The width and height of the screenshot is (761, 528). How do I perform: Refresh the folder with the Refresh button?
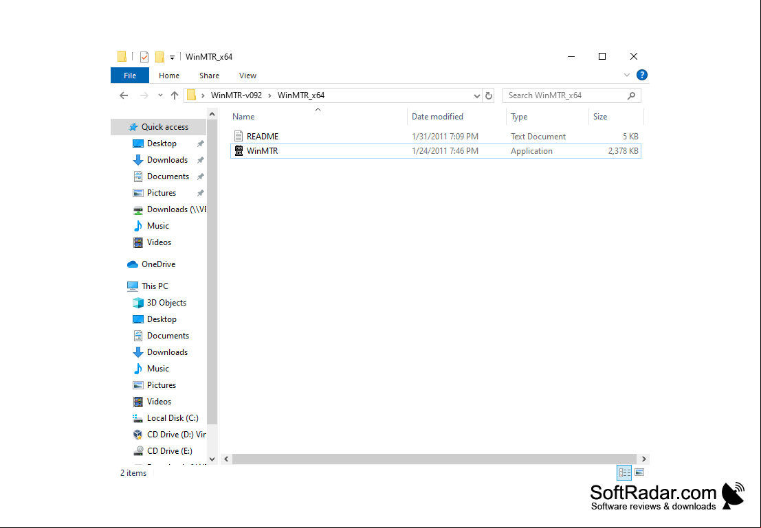pos(489,96)
